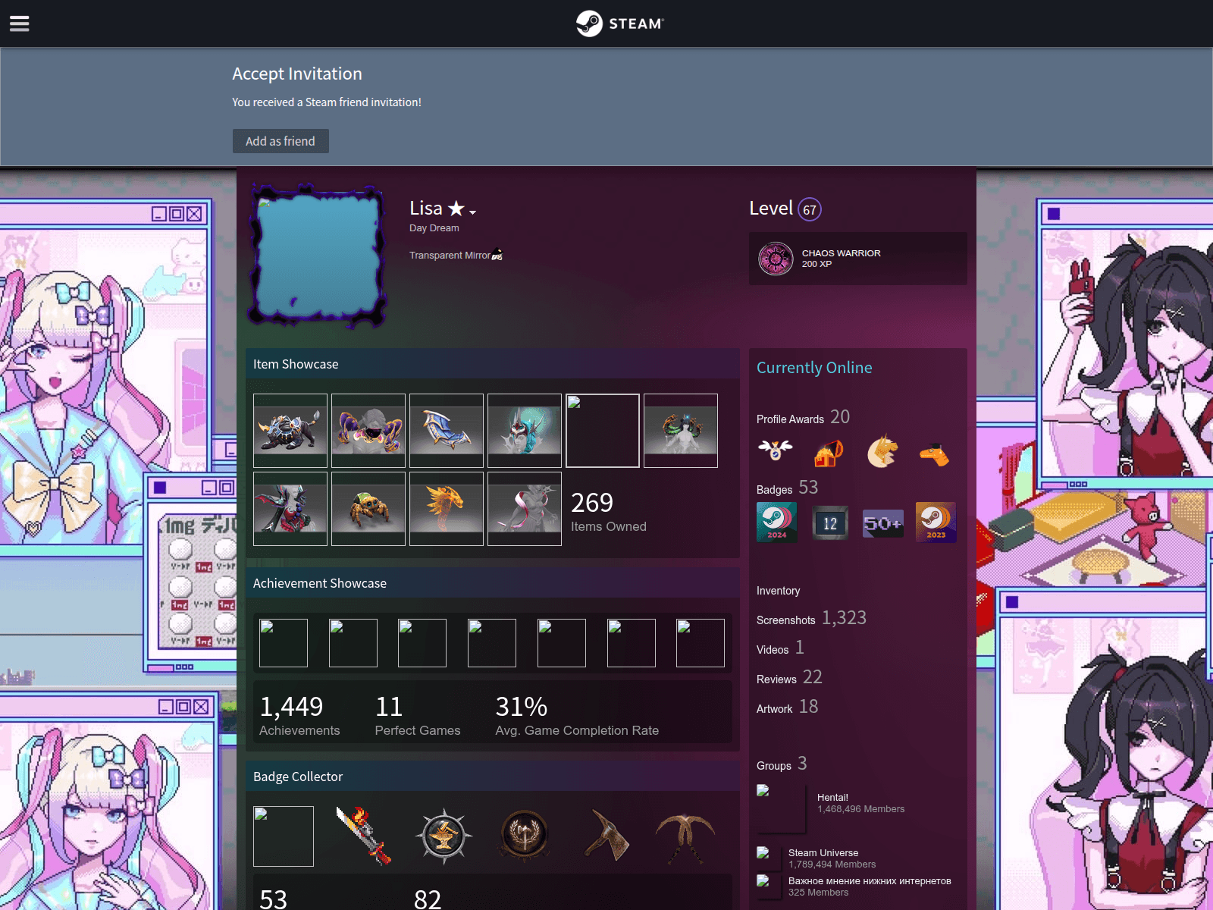Open the pickaxe badge
Viewport: 1213px width, 910px height.
(x=685, y=836)
